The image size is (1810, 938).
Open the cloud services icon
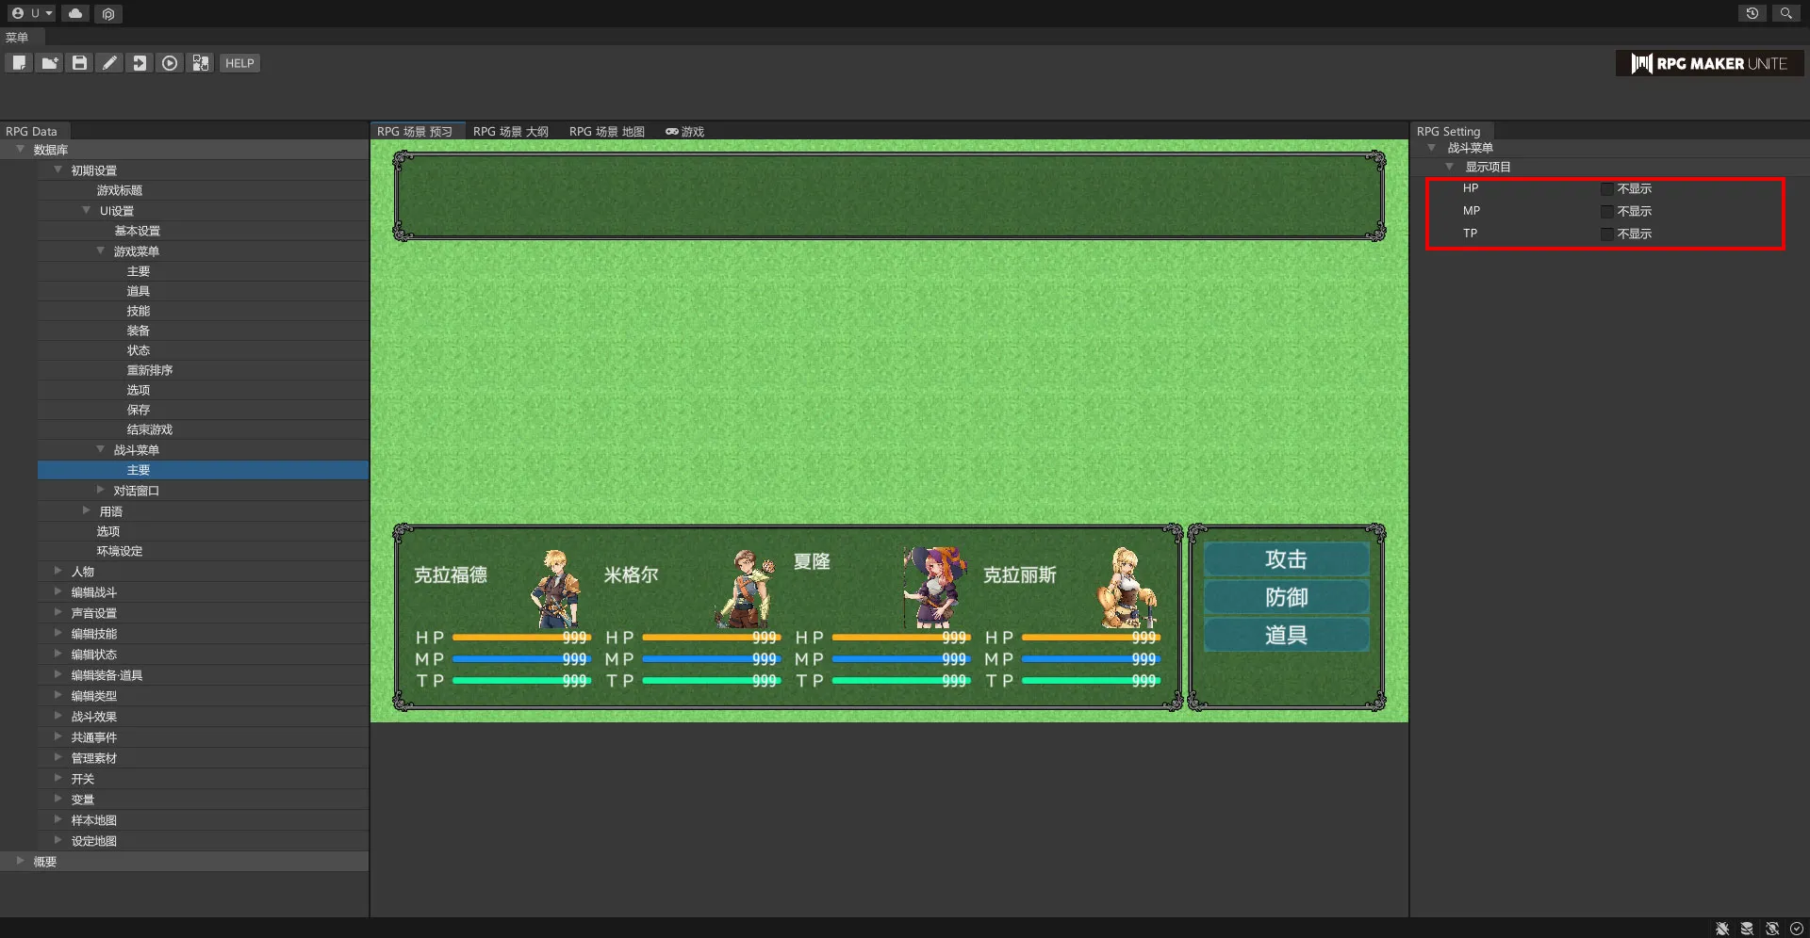pos(75,13)
